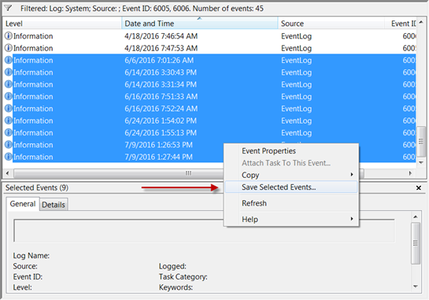Select the 6/14/2016 3:31:34 PM date cell
The width and height of the screenshot is (429, 300).
click(x=161, y=84)
